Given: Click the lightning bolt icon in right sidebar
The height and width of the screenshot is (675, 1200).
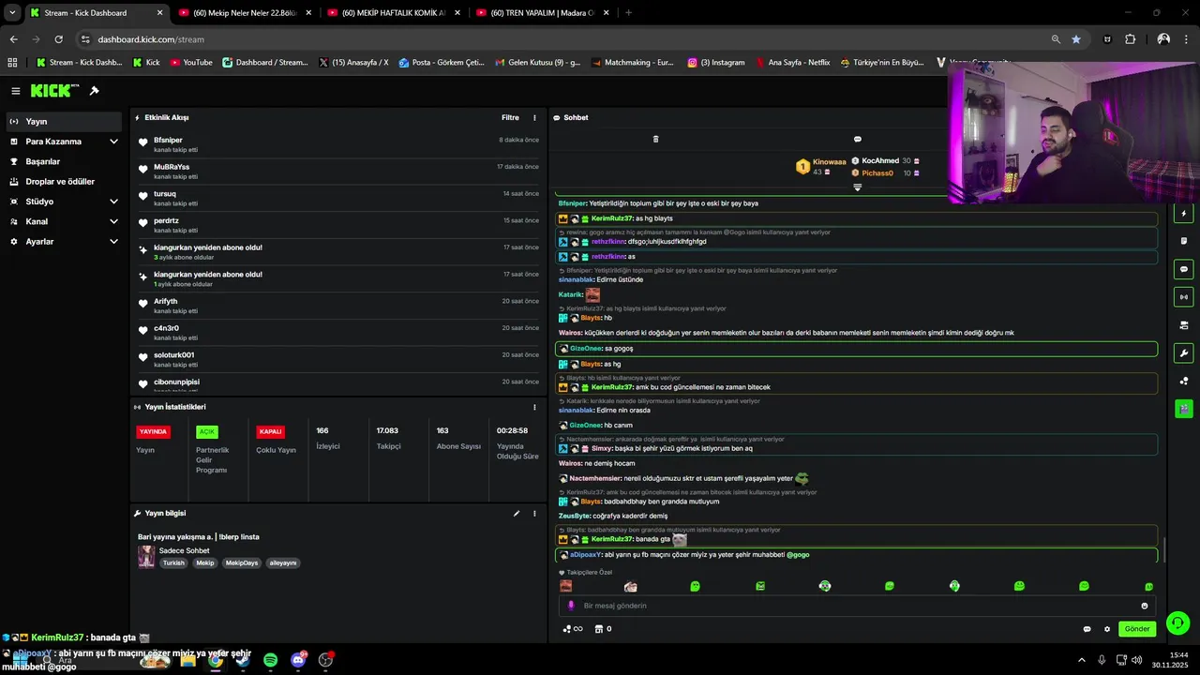Looking at the screenshot, I should 1184,214.
